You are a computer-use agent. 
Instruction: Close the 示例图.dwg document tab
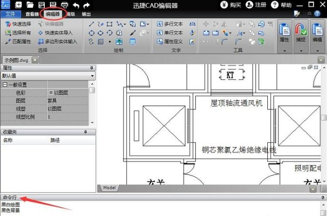pyautogui.click(x=35, y=60)
